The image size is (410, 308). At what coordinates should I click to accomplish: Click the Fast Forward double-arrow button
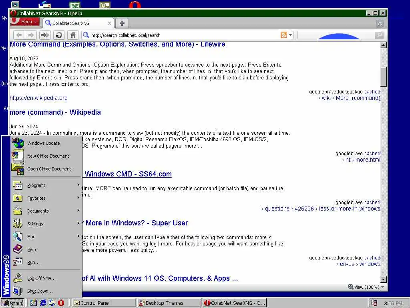point(45,35)
